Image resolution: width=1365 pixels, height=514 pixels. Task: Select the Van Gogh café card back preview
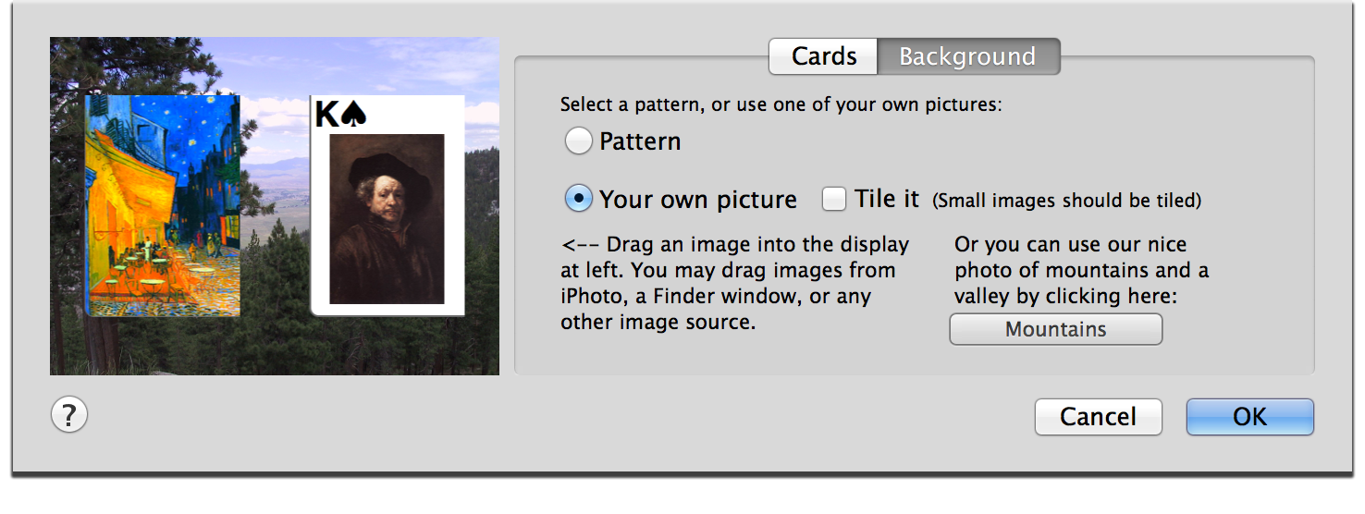[x=163, y=205]
